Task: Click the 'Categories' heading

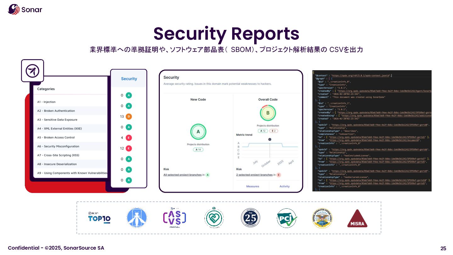Action: coord(46,89)
